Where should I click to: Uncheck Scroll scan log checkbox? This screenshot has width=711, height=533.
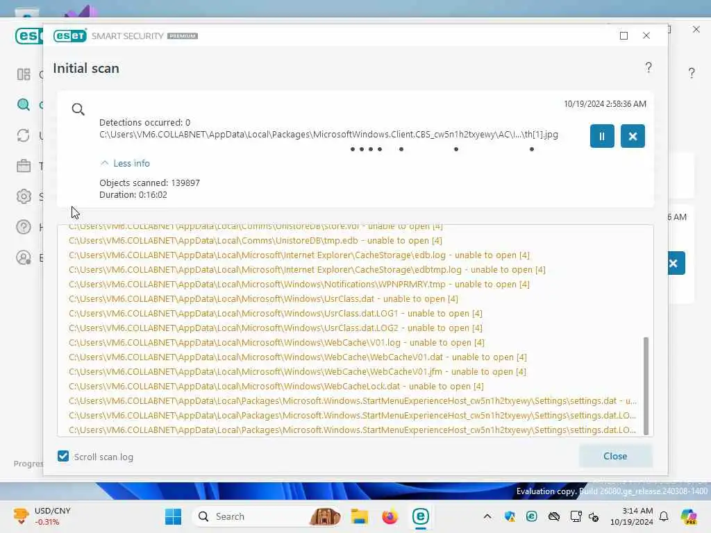click(x=63, y=456)
